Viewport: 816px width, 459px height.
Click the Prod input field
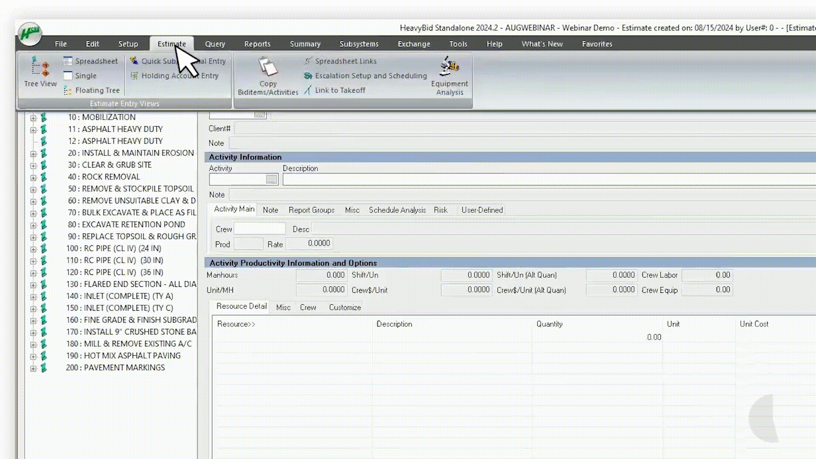248,244
